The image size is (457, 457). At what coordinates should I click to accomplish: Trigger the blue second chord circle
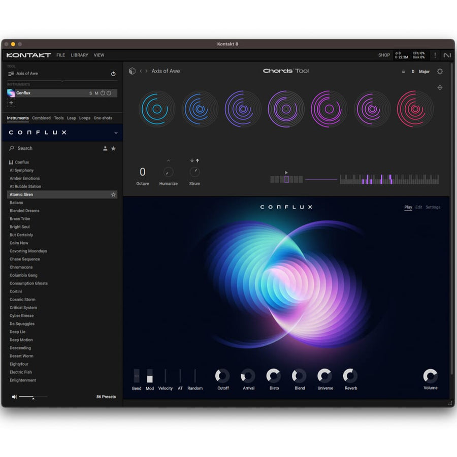click(200, 109)
